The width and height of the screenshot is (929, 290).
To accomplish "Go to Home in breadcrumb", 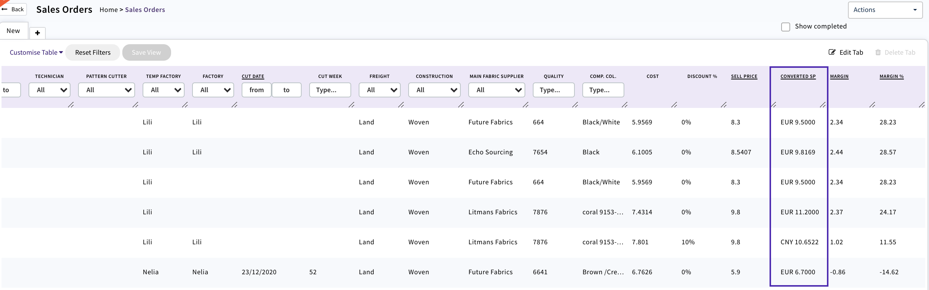I will pyautogui.click(x=108, y=10).
